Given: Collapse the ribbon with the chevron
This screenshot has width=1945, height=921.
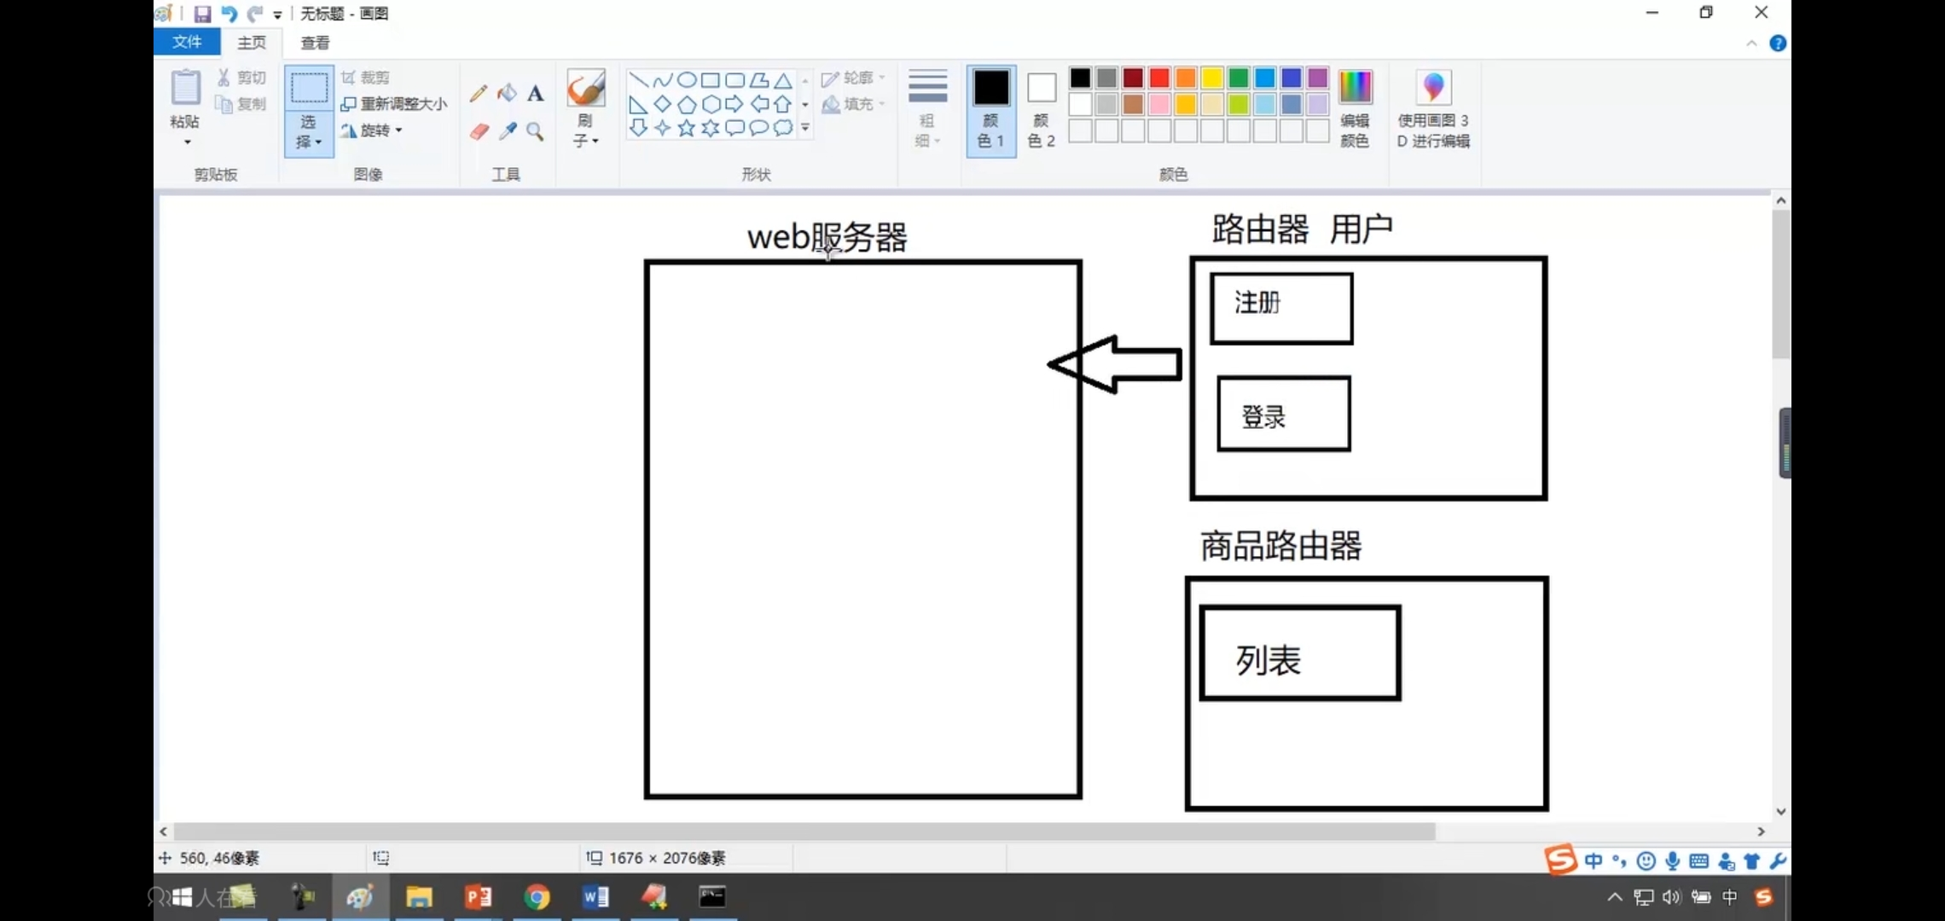Looking at the screenshot, I should pyautogui.click(x=1751, y=43).
